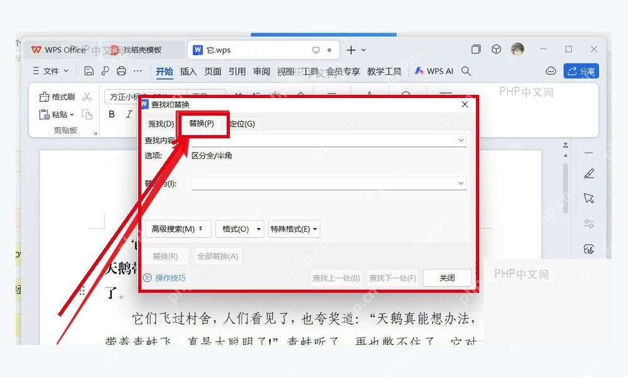Click the scroll-up arrow of document scrollbar
This screenshot has height=377, width=628.
566,155
